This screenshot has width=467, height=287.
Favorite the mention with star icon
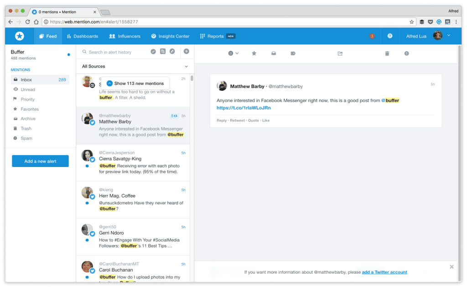254,53
